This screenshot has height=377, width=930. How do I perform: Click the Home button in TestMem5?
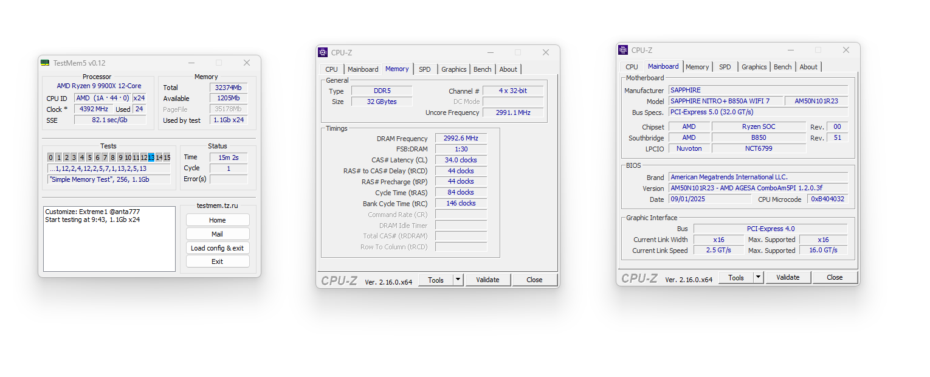217,220
